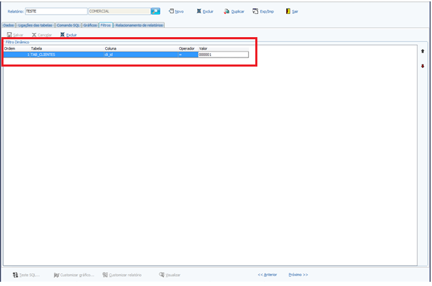The width and height of the screenshot is (432, 286).
Task: Click the = operator cell
Action: point(188,55)
